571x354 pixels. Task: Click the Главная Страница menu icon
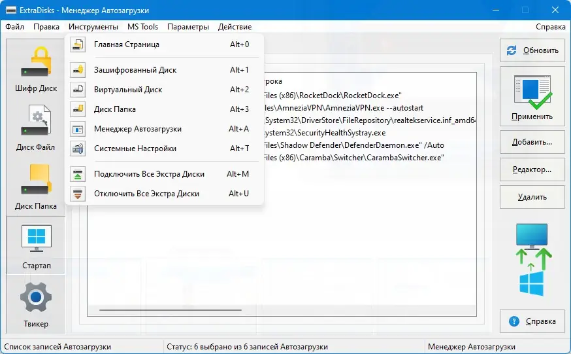click(78, 44)
